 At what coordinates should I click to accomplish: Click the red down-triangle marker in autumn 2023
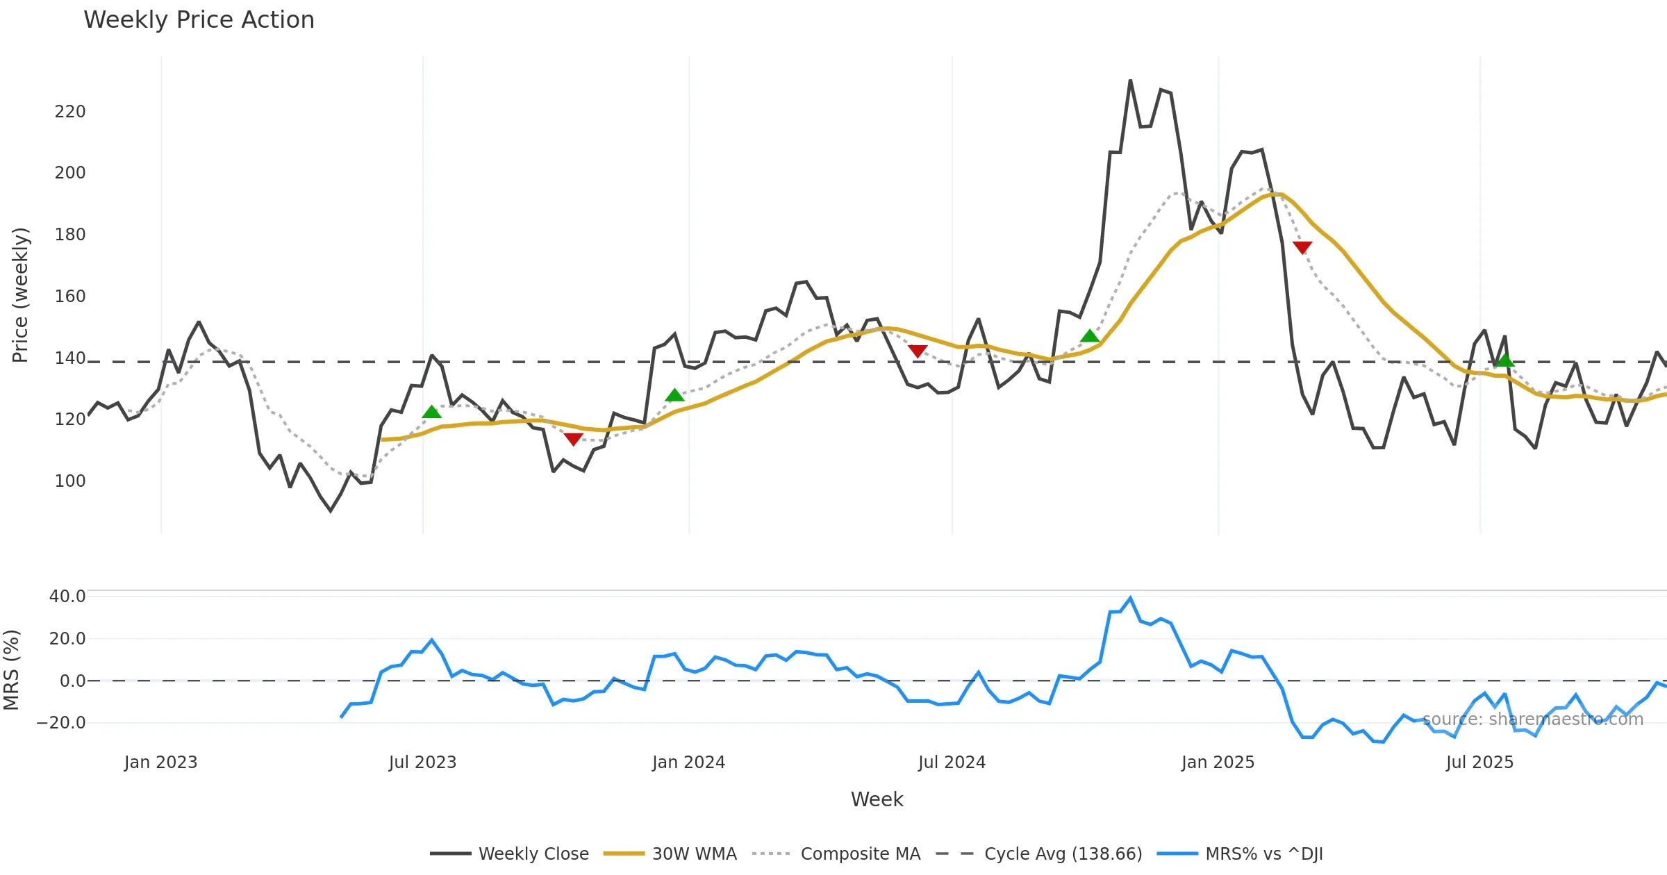pyautogui.click(x=573, y=439)
